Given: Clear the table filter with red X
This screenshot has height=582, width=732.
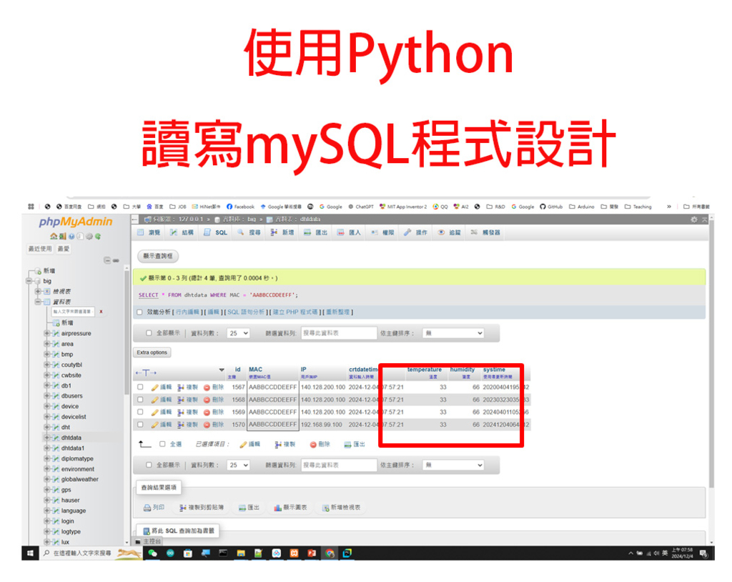Looking at the screenshot, I should pos(101,312).
